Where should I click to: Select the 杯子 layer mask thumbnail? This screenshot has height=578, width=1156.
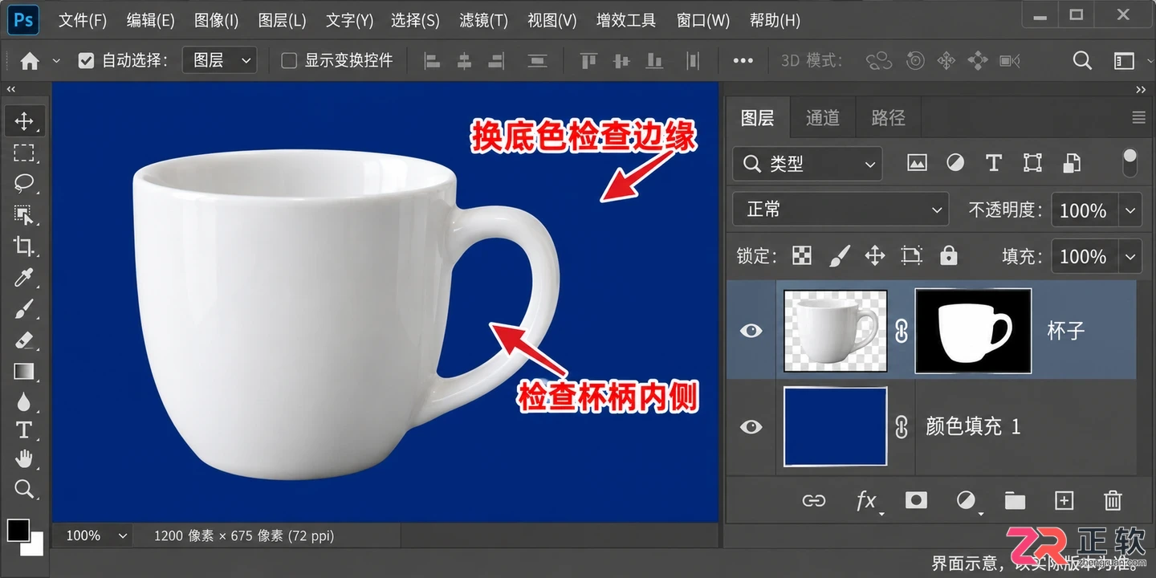973,330
